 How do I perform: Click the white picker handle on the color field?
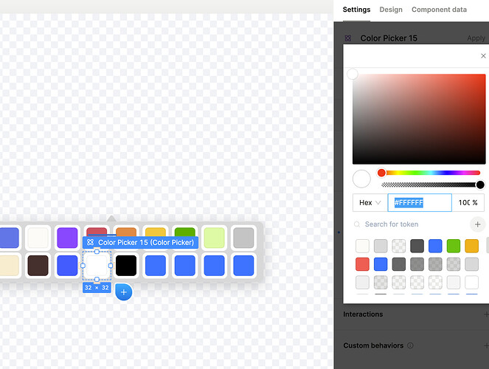(x=353, y=74)
